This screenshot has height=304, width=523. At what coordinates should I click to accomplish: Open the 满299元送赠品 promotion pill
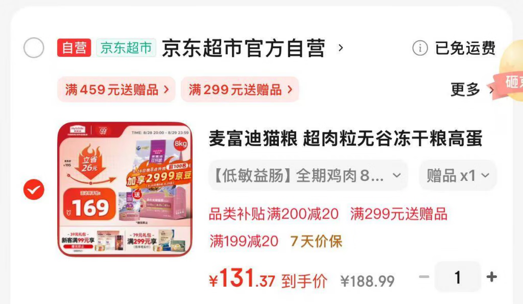click(240, 89)
